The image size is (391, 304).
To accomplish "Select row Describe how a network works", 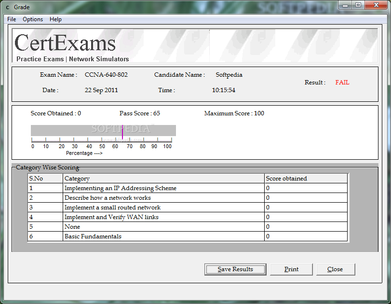I will click(188, 198).
